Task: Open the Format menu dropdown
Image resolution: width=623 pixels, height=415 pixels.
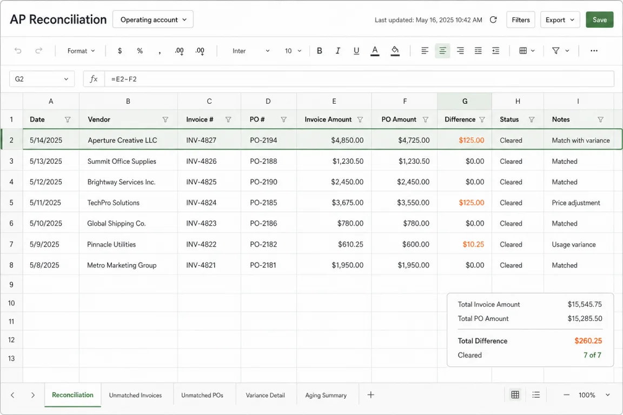Action: [81, 51]
